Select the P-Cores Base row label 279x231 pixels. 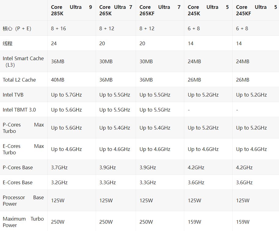pyautogui.click(x=18, y=167)
